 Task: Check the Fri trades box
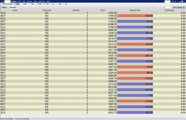[51, 4]
